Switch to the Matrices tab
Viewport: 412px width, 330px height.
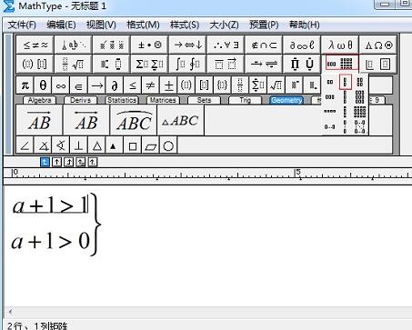163,100
